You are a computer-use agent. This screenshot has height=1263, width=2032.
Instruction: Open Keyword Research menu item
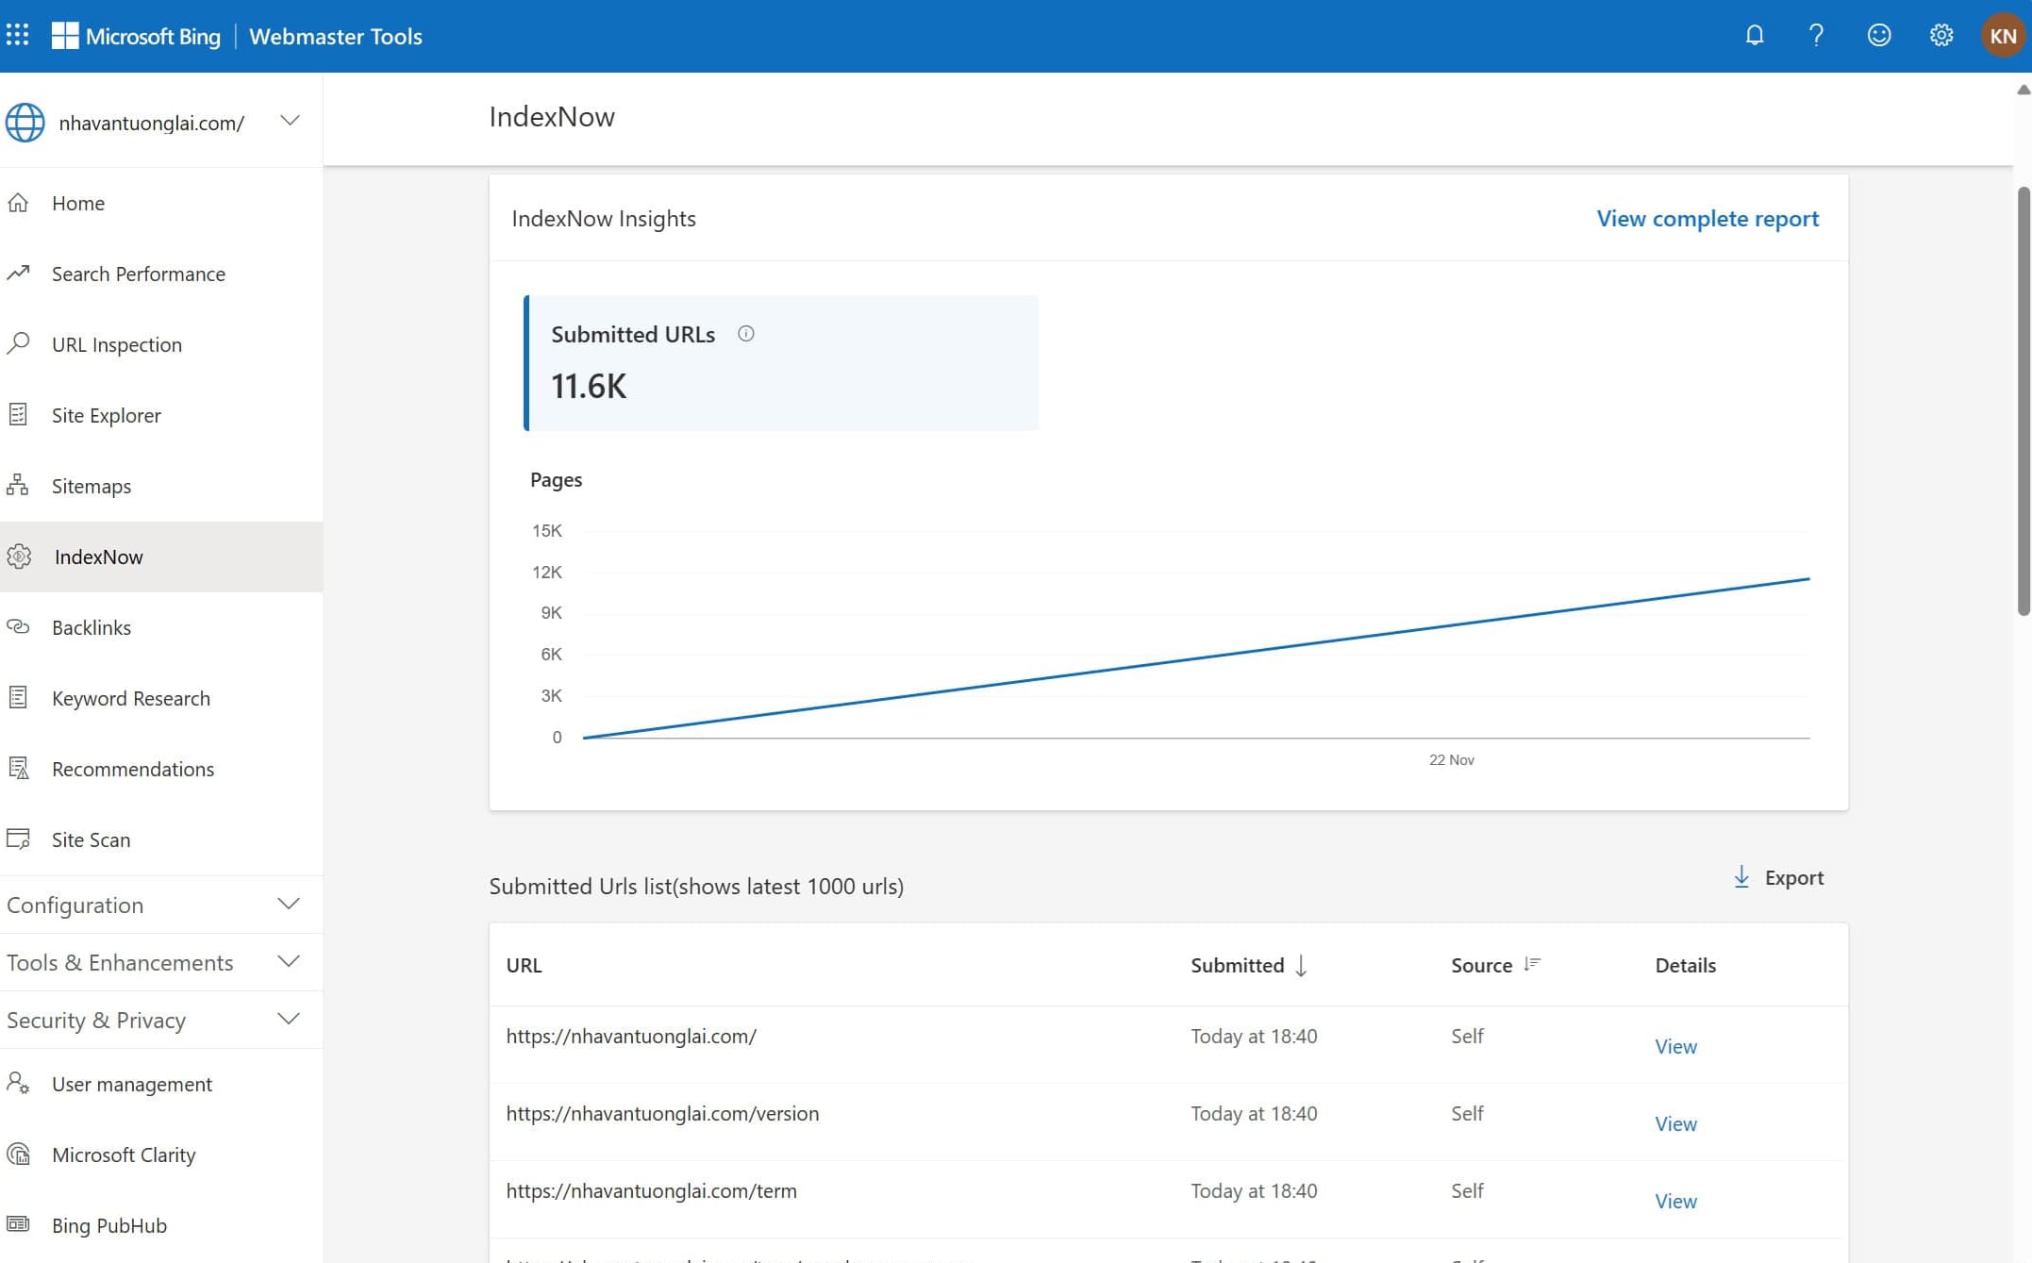161,698
